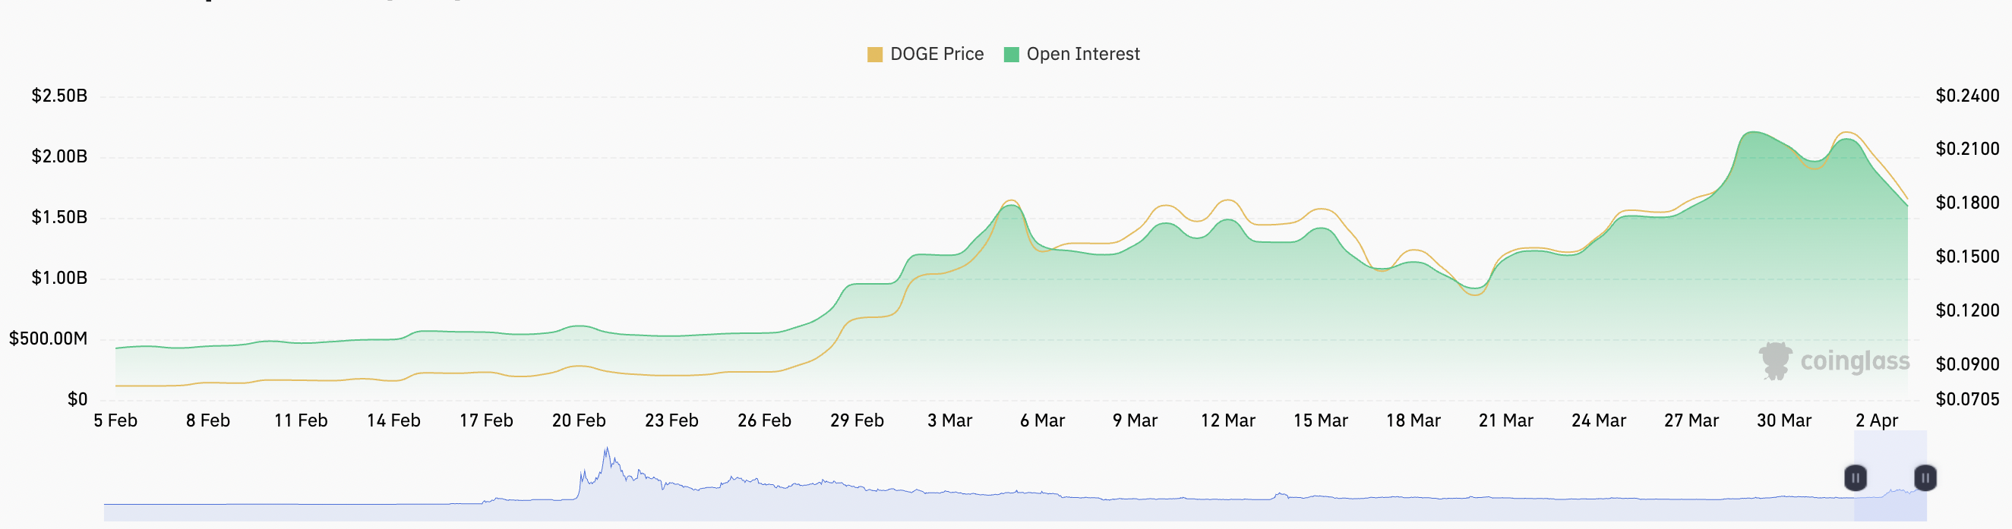Click the yellow DOGE Price legend swatch
The width and height of the screenshot is (2012, 529).
point(875,55)
